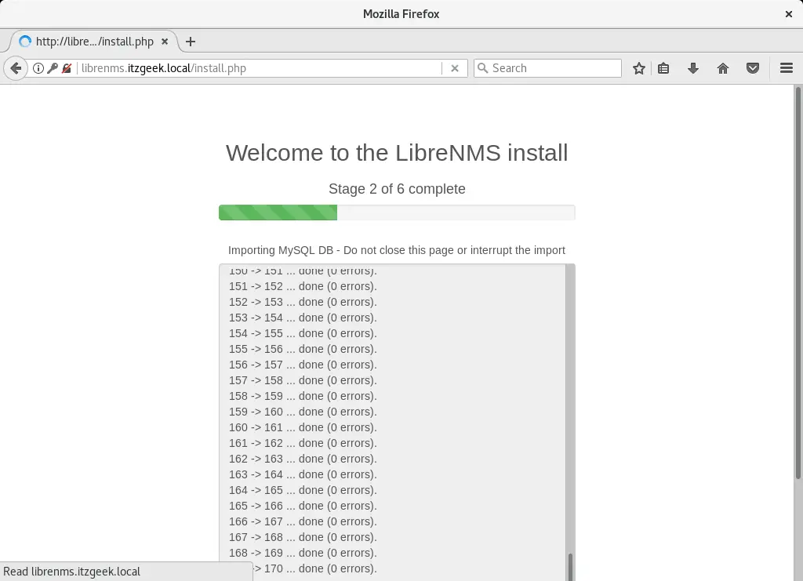Open Firefox hamburger menu
Image resolution: width=803 pixels, height=581 pixels.
tap(787, 68)
